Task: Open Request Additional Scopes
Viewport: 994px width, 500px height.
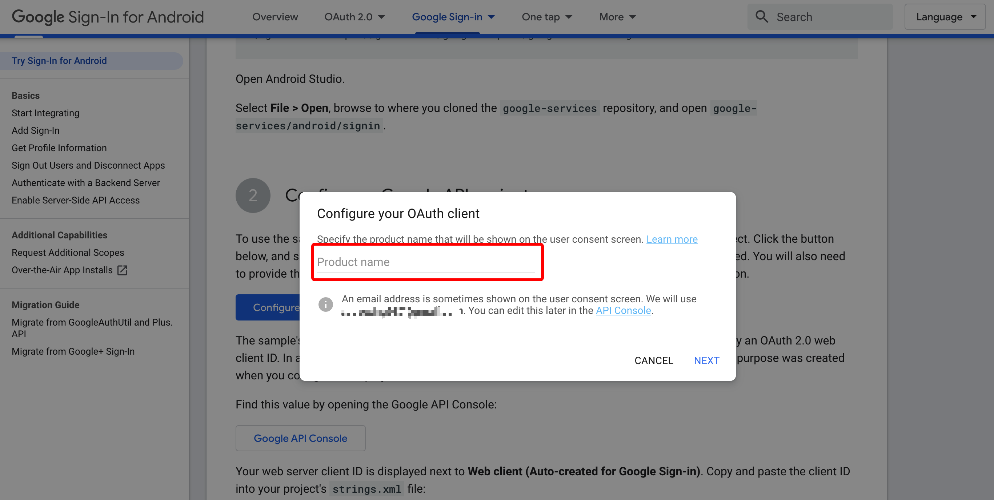Action: click(x=68, y=252)
